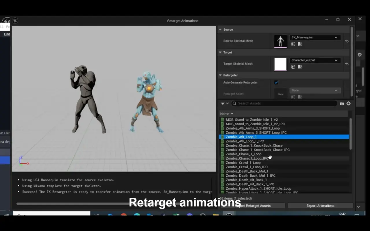
Task: Browse to SK_Mannequinn in Content Browser
Action: (x=300, y=44)
